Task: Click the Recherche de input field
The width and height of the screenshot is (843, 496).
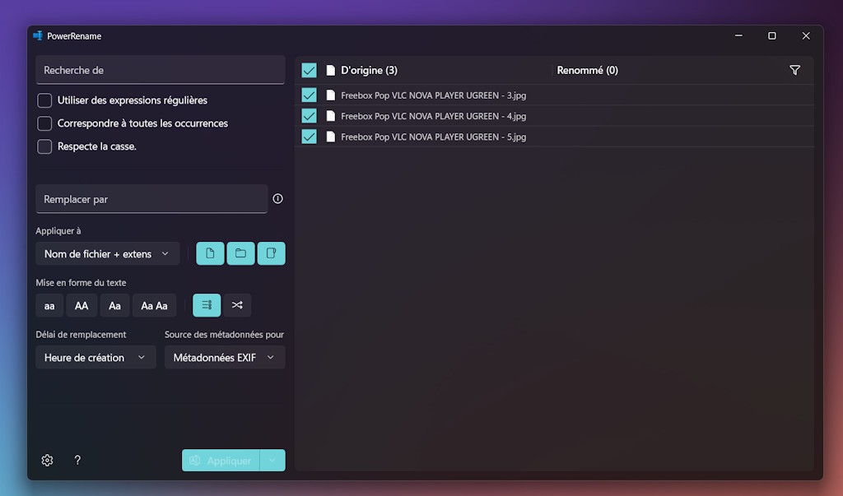Action: pos(160,71)
